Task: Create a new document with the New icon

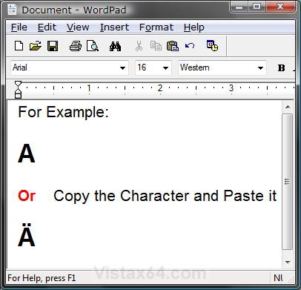Action: (19, 46)
